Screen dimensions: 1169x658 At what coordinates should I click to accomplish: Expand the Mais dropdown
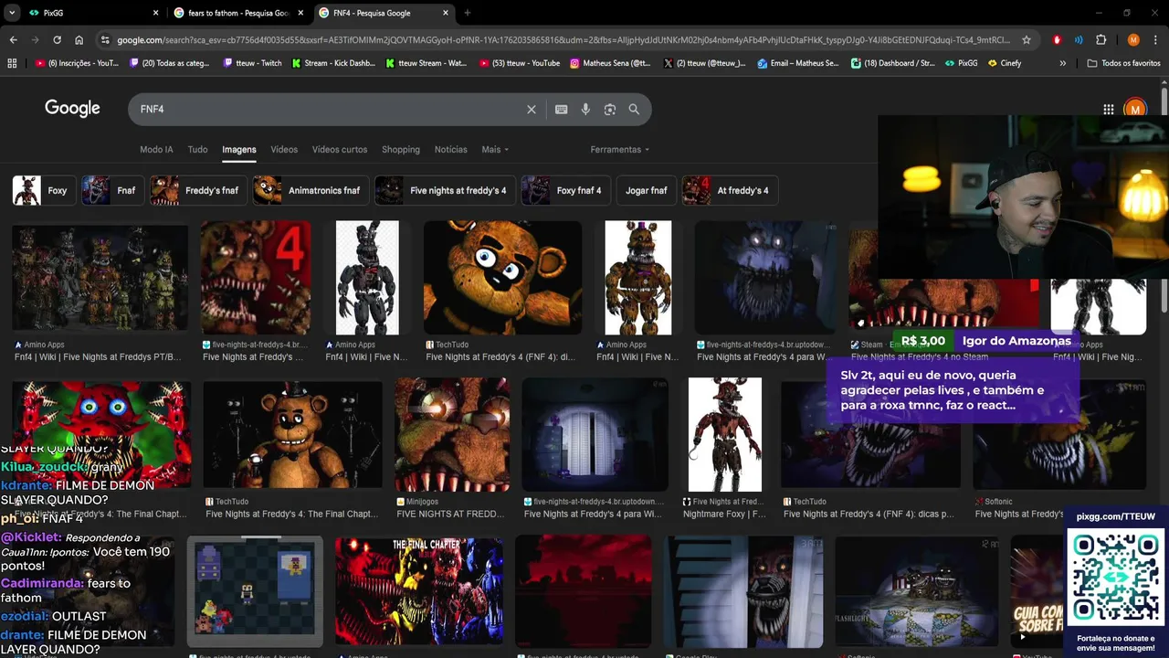coord(495,150)
